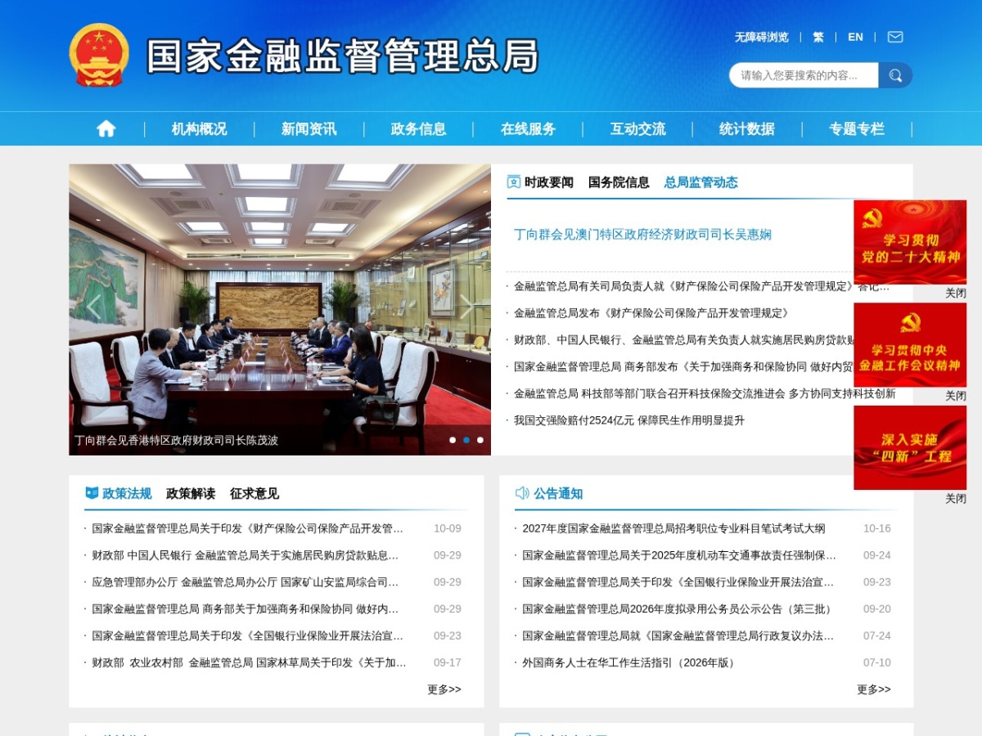Image resolution: width=982 pixels, height=736 pixels.
Task: Open the mail envelope icon
Action: tap(895, 37)
